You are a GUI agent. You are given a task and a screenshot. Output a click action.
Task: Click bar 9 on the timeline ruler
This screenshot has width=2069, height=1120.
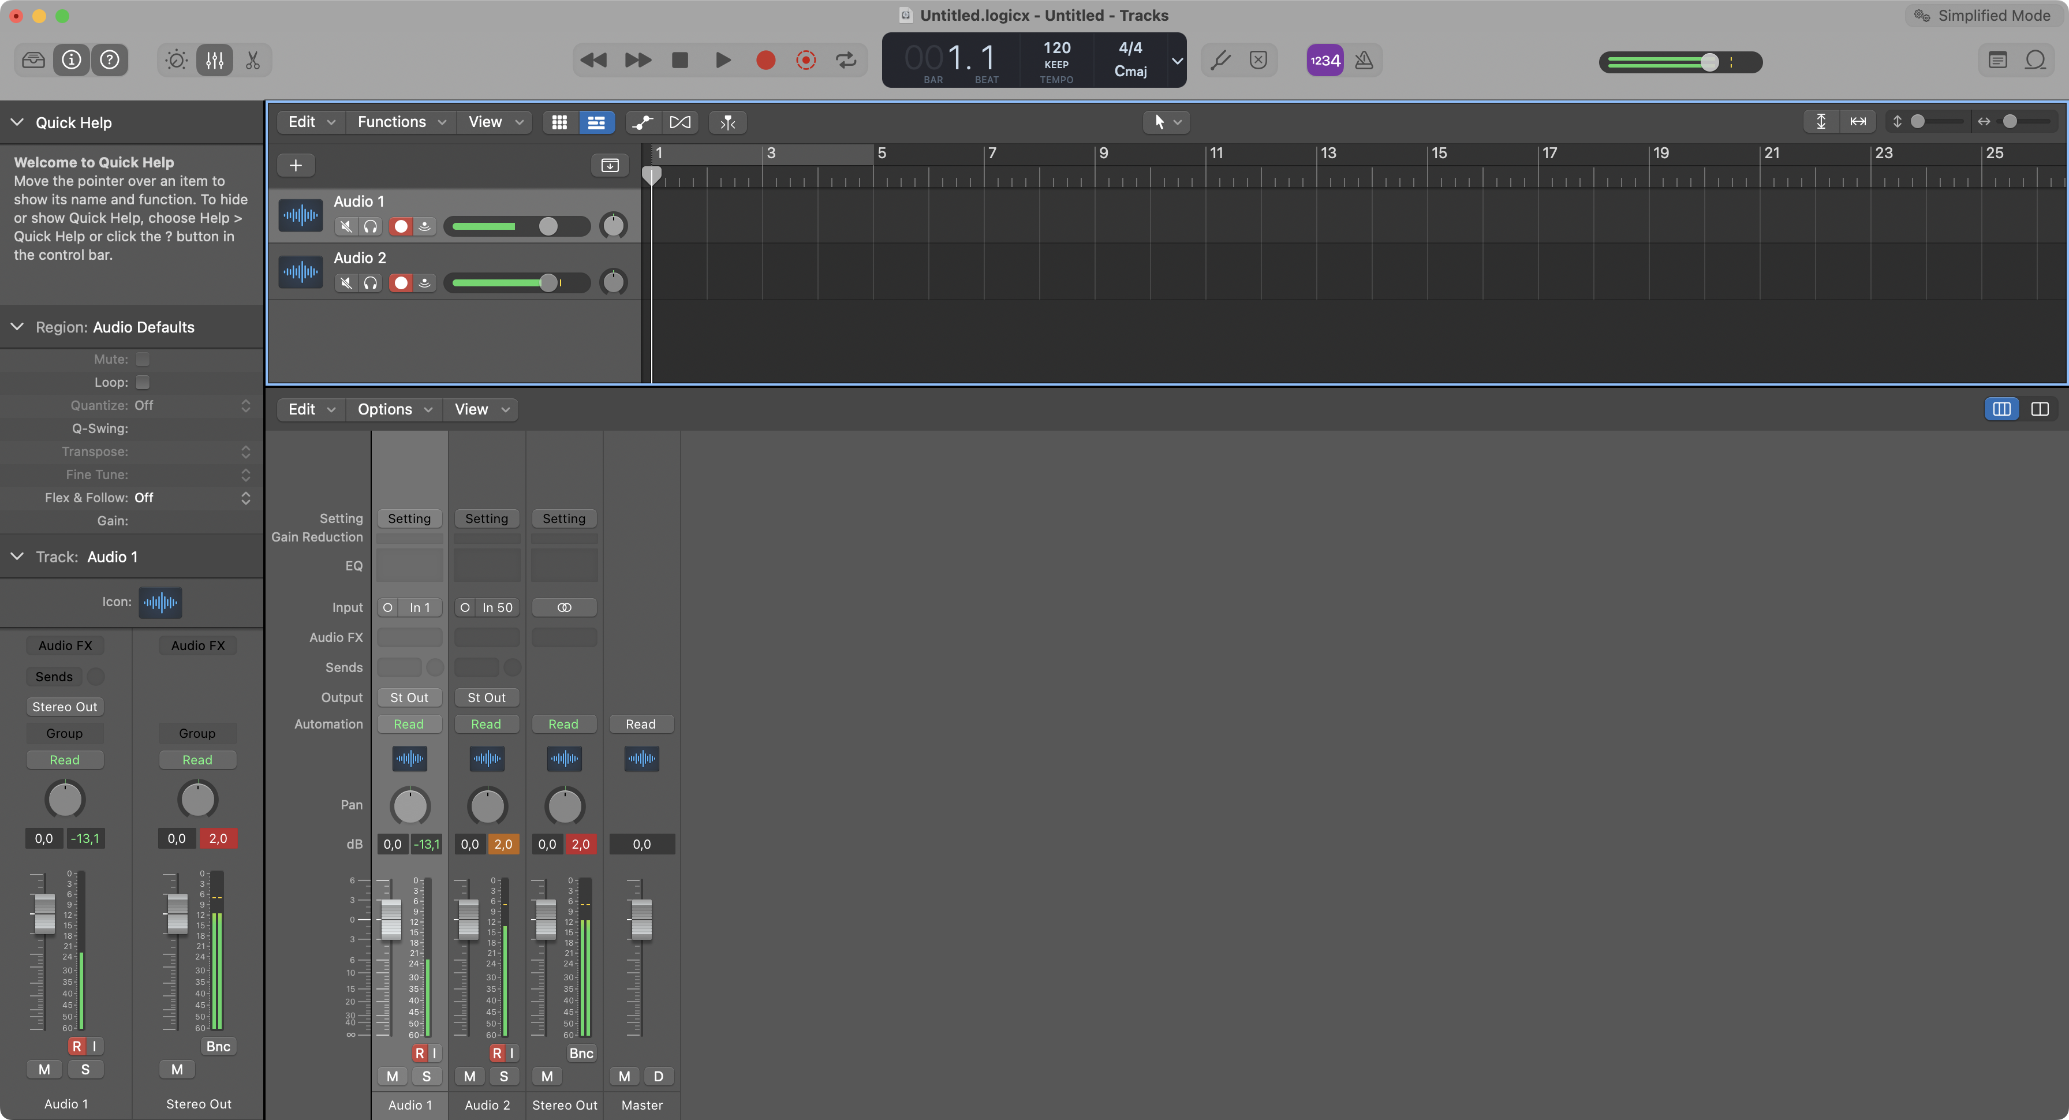pyautogui.click(x=1104, y=154)
